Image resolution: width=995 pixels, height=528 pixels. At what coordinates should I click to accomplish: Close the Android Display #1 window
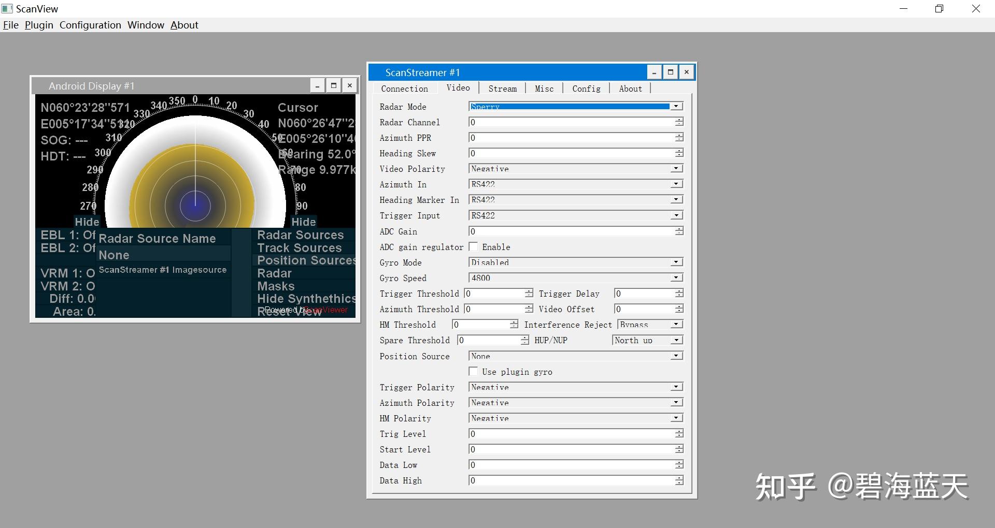pyautogui.click(x=350, y=86)
